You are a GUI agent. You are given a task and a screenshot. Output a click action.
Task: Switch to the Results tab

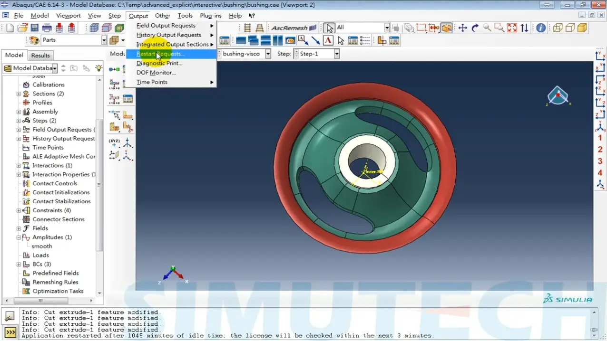(x=40, y=56)
